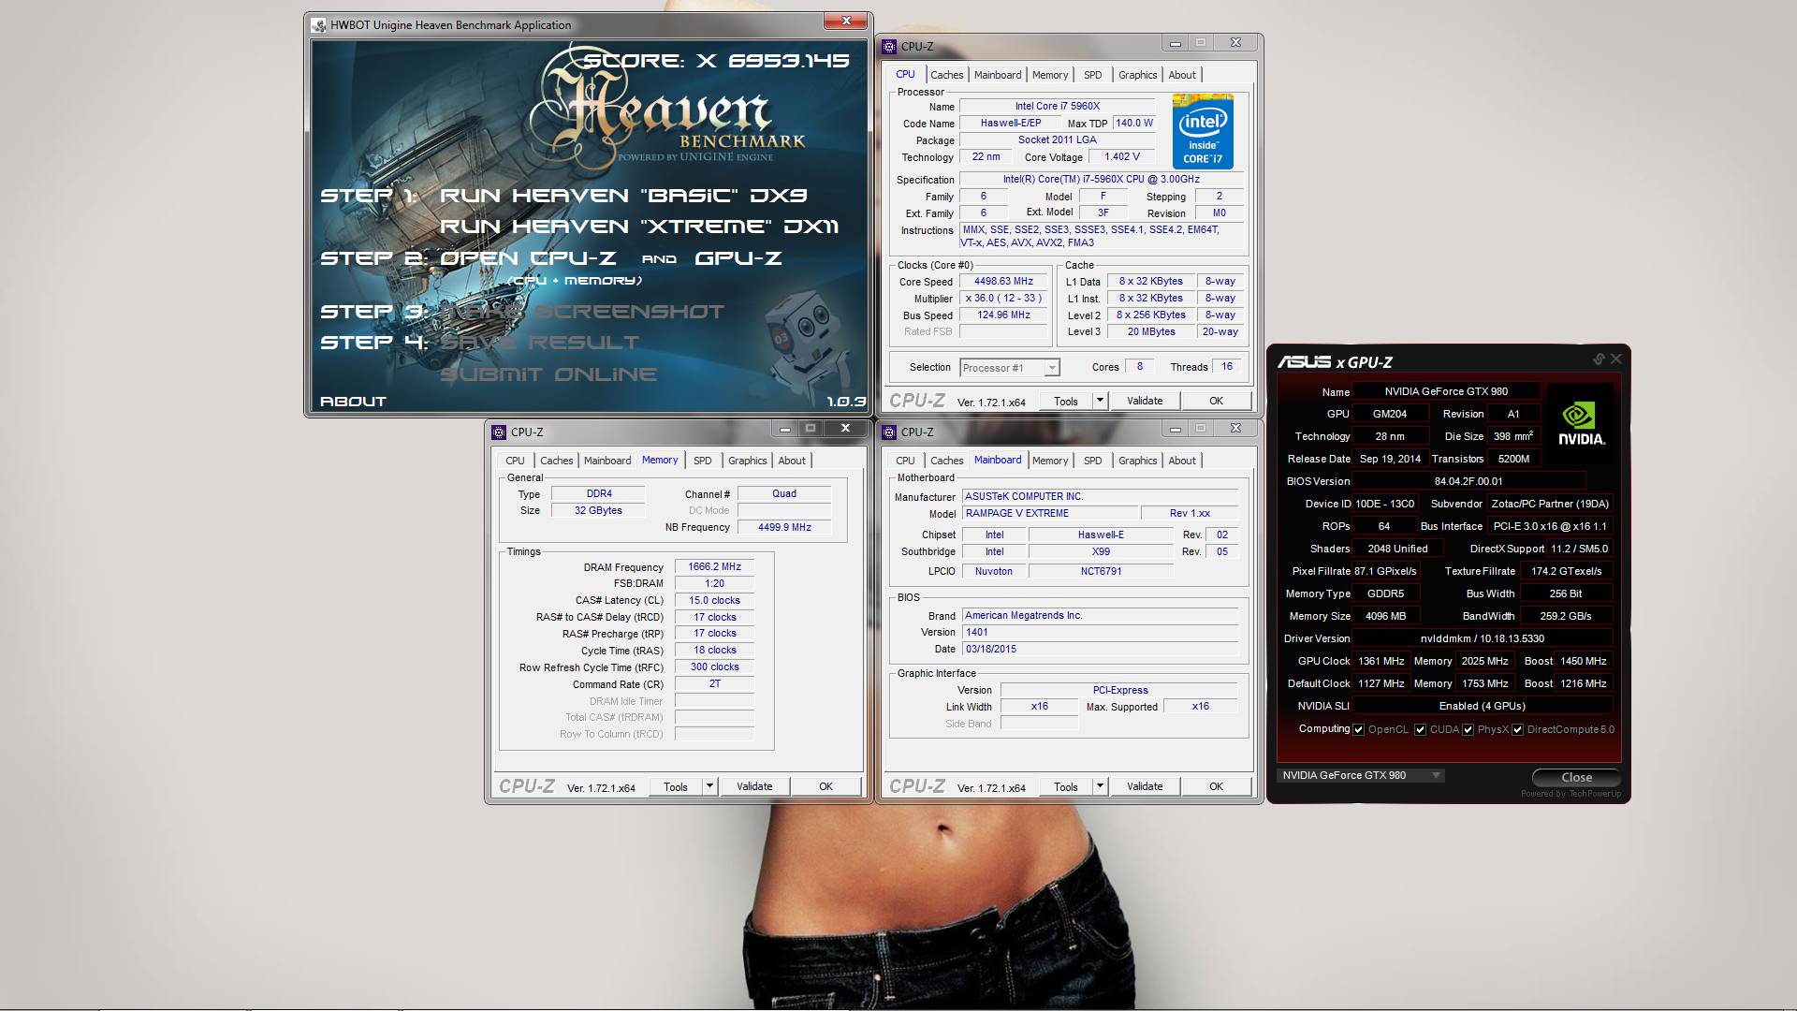Click Validate in Mainboard CPU-Z window
The height and width of the screenshot is (1011, 1797).
1144,786
